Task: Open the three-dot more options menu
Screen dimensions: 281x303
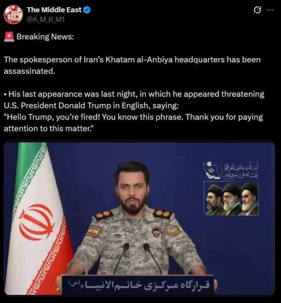Action: click(270, 10)
